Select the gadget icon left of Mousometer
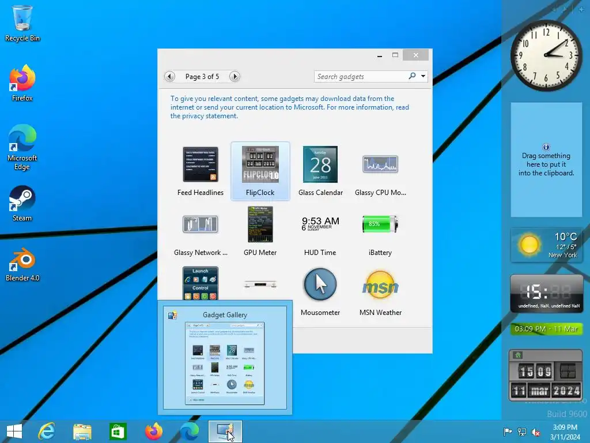 (x=260, y=284)
